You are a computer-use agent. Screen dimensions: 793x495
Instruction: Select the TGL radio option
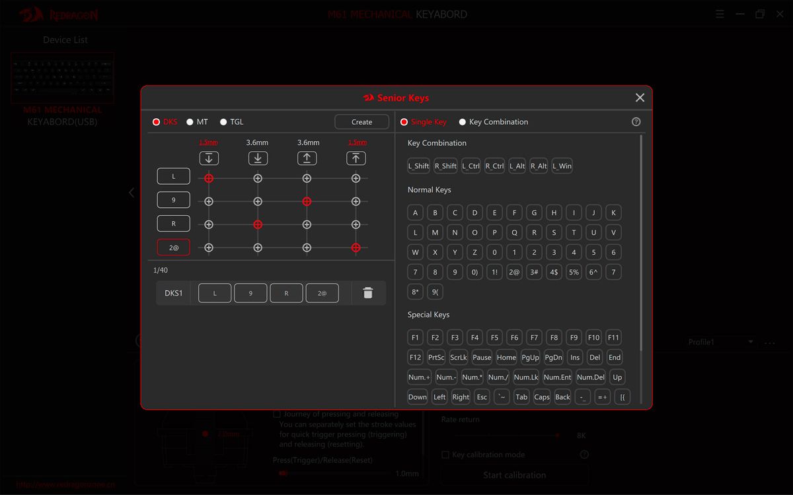pos(223,122)
